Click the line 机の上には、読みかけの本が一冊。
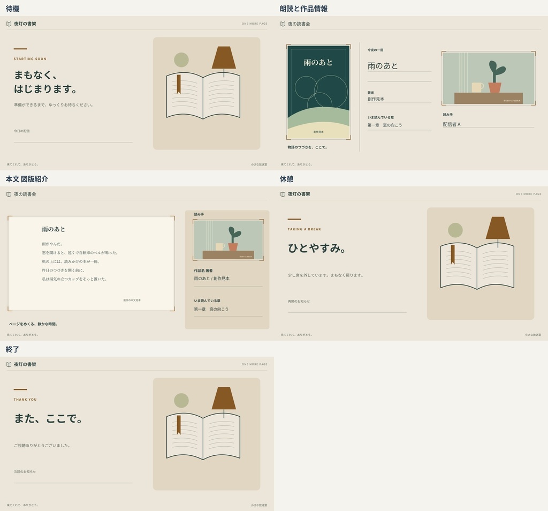 coord(71,261)
